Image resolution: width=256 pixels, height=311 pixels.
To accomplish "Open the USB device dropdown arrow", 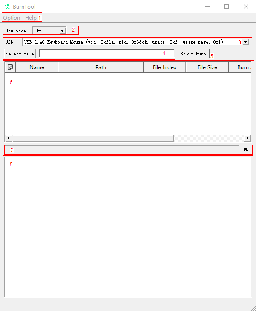I will tap(245, 42).
